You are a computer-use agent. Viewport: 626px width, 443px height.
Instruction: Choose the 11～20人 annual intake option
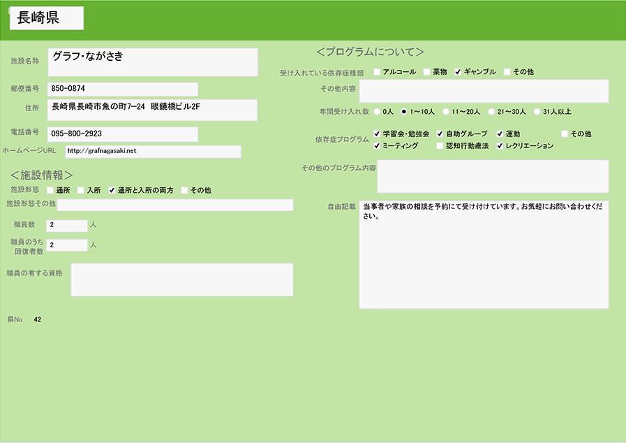point(447,111)
